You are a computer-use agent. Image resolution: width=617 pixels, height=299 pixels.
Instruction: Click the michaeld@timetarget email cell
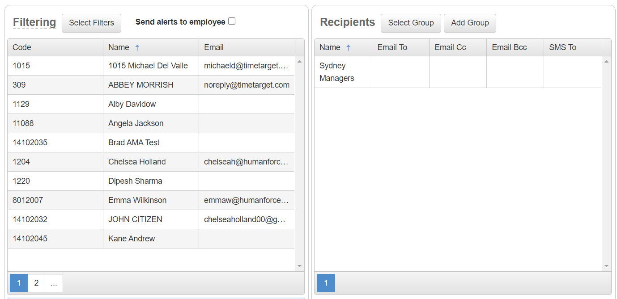pos(247,66)
